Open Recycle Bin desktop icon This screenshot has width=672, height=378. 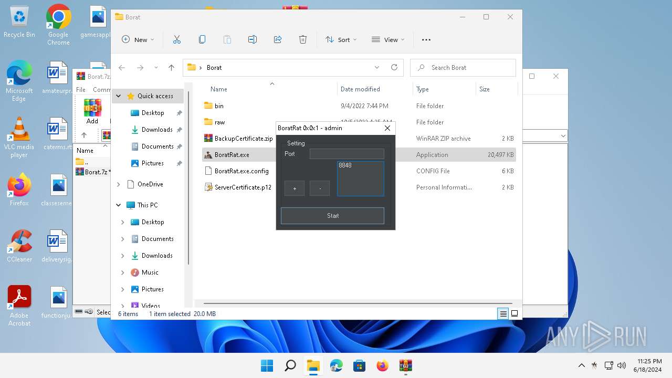point(19,23)
